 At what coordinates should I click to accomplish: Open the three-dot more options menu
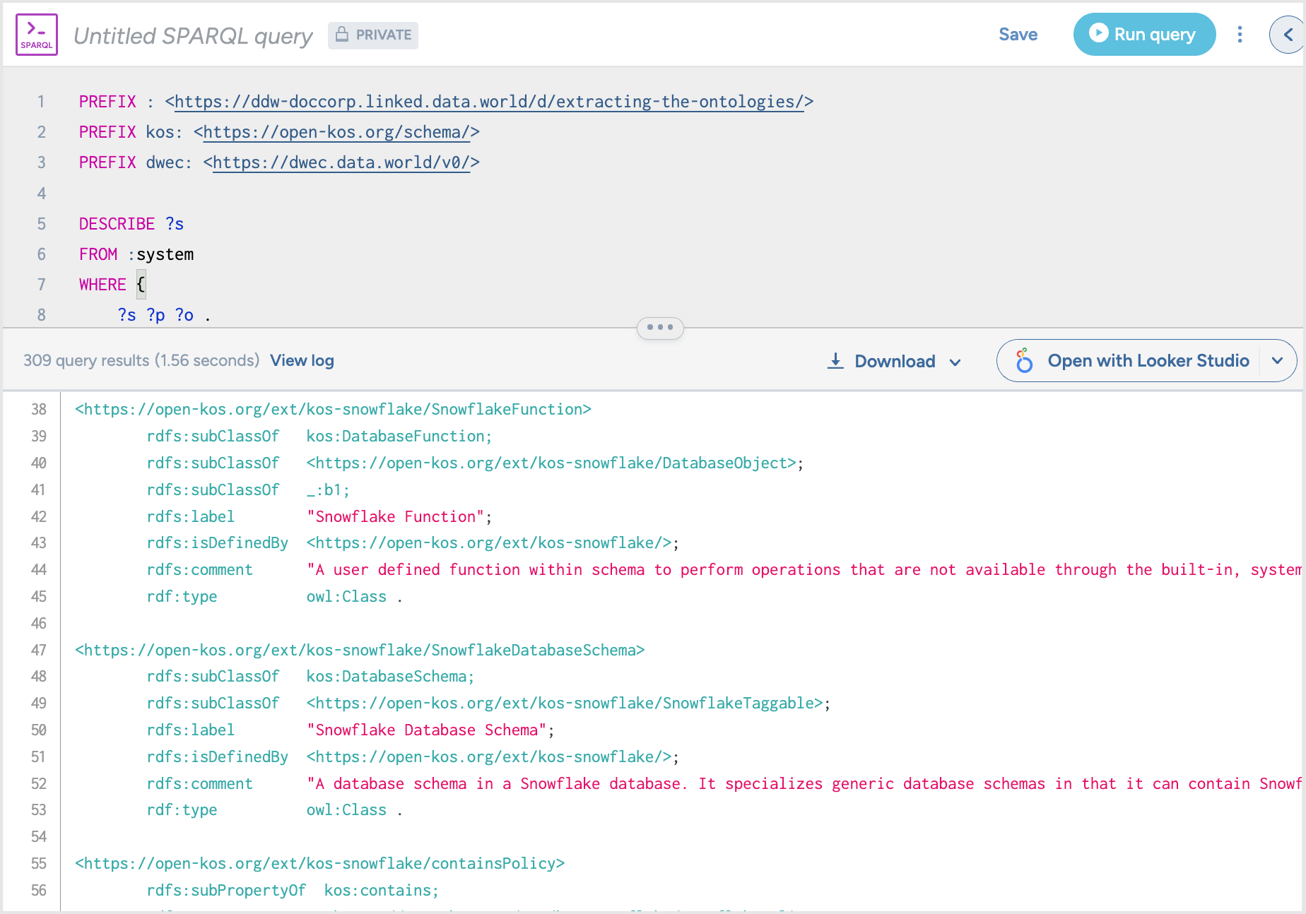point(1240,35)
